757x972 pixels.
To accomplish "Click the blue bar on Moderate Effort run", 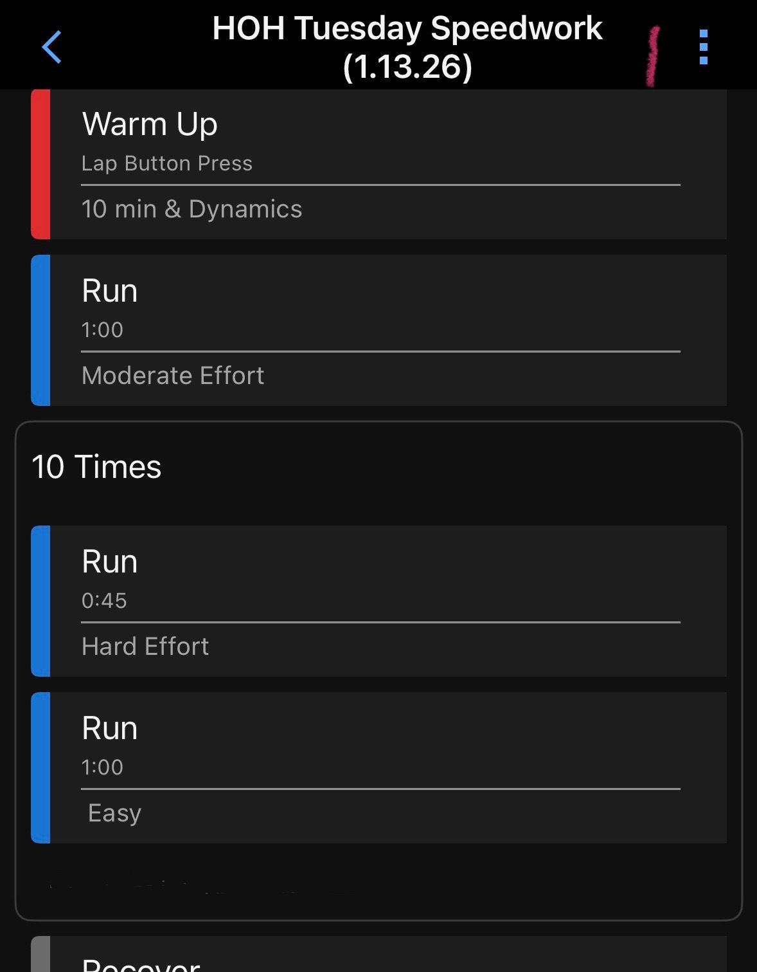I will 40,330.
